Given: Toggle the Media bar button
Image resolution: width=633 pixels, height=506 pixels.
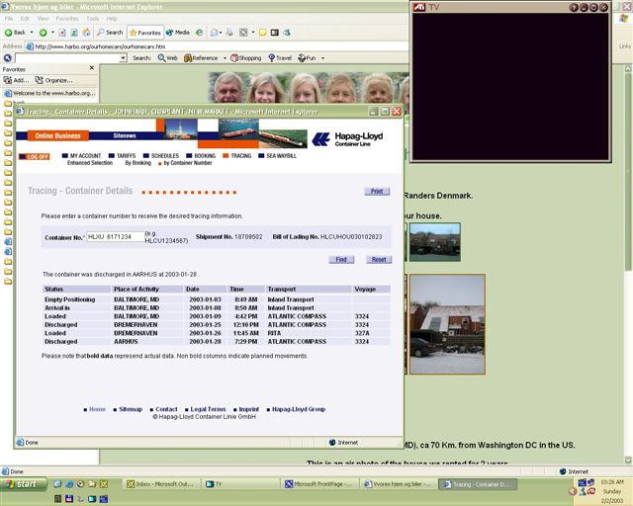Looking at the screenshot, I should click(x=178, y=33).
